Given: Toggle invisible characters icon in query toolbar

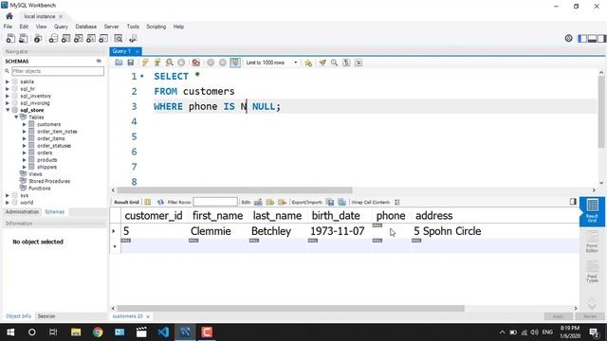Looking at the screenshot, I should coord(346,63).
